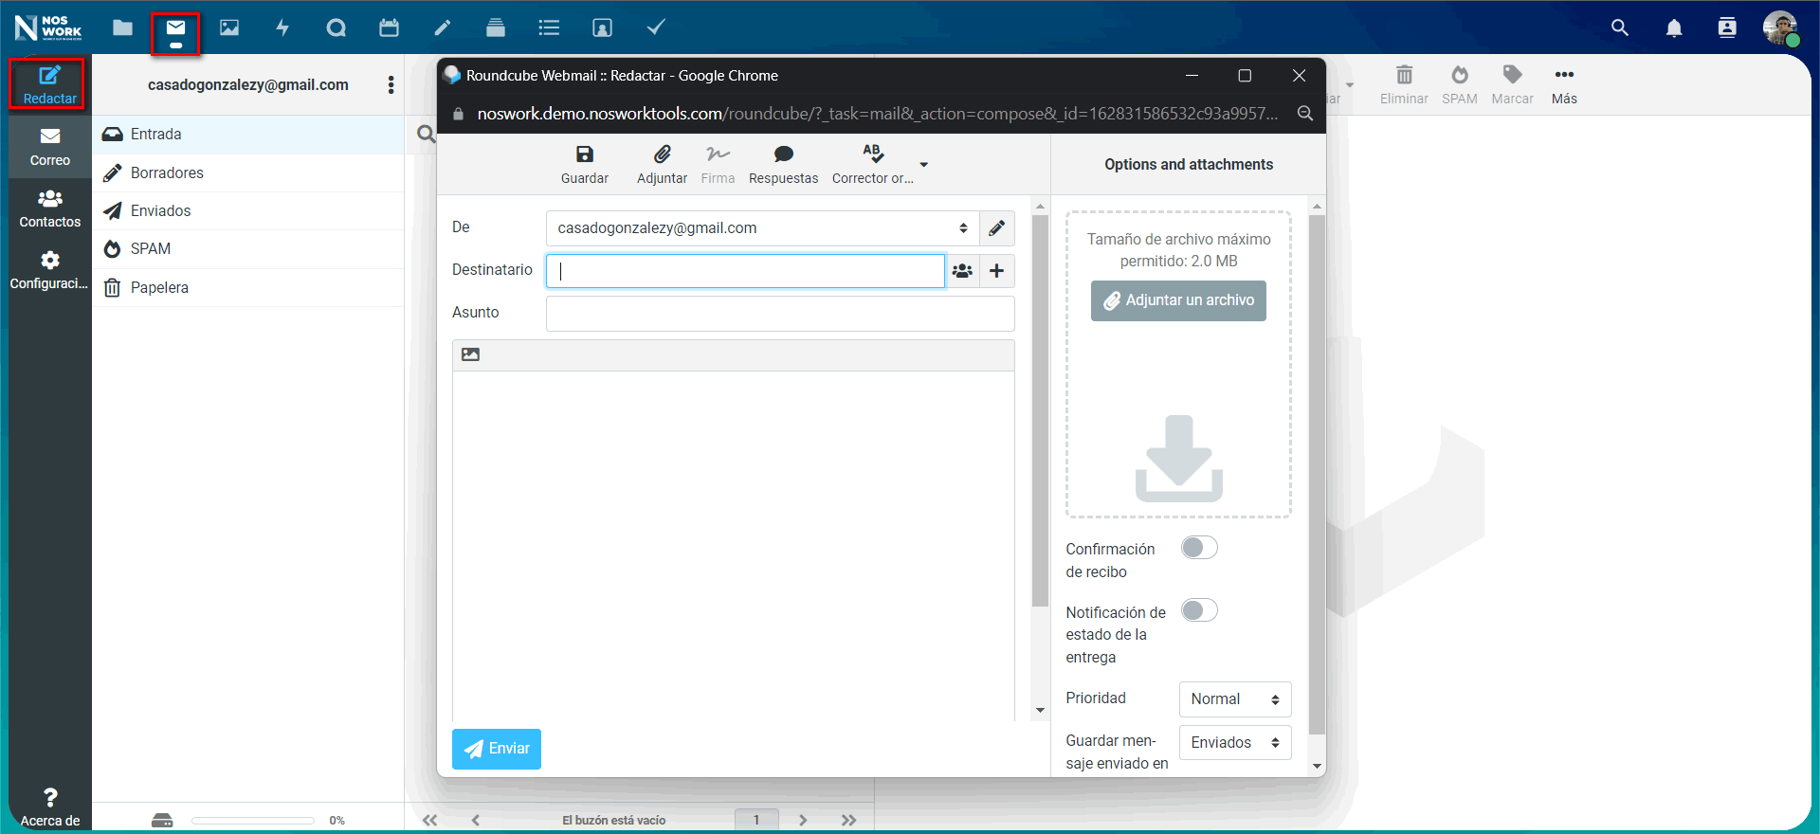The image size is (1820, 834).
Task: Click Guardar to save the draft
Action: pos(585,164)
